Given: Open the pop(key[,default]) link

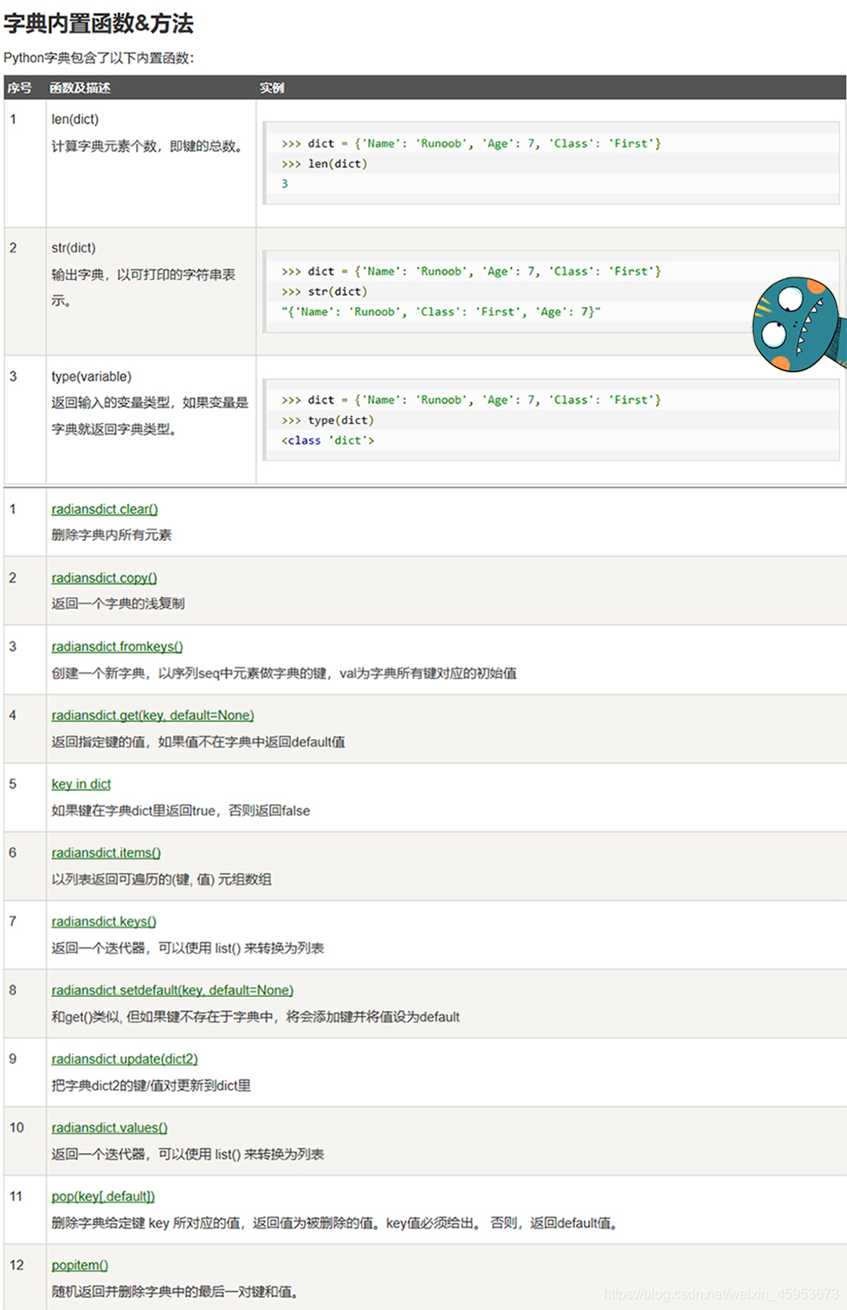Looking at the screenshot, I should tap(103, 1196).
